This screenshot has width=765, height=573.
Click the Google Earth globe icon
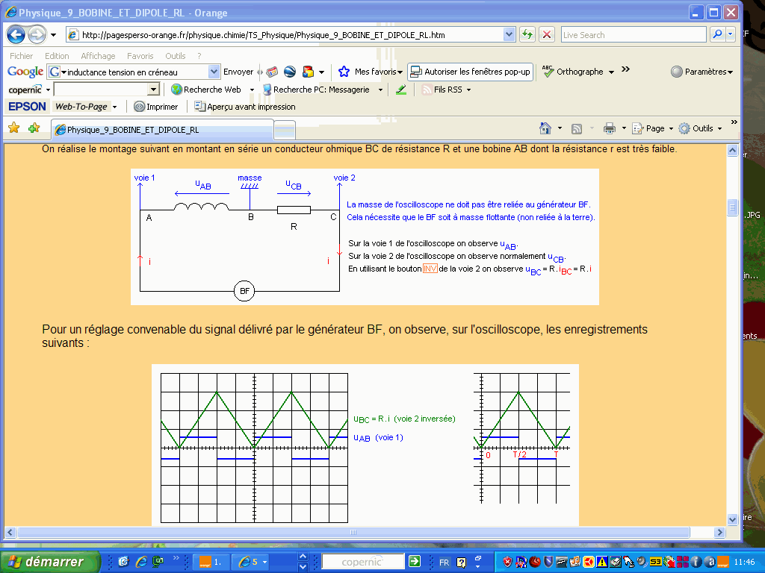(290, 72)
